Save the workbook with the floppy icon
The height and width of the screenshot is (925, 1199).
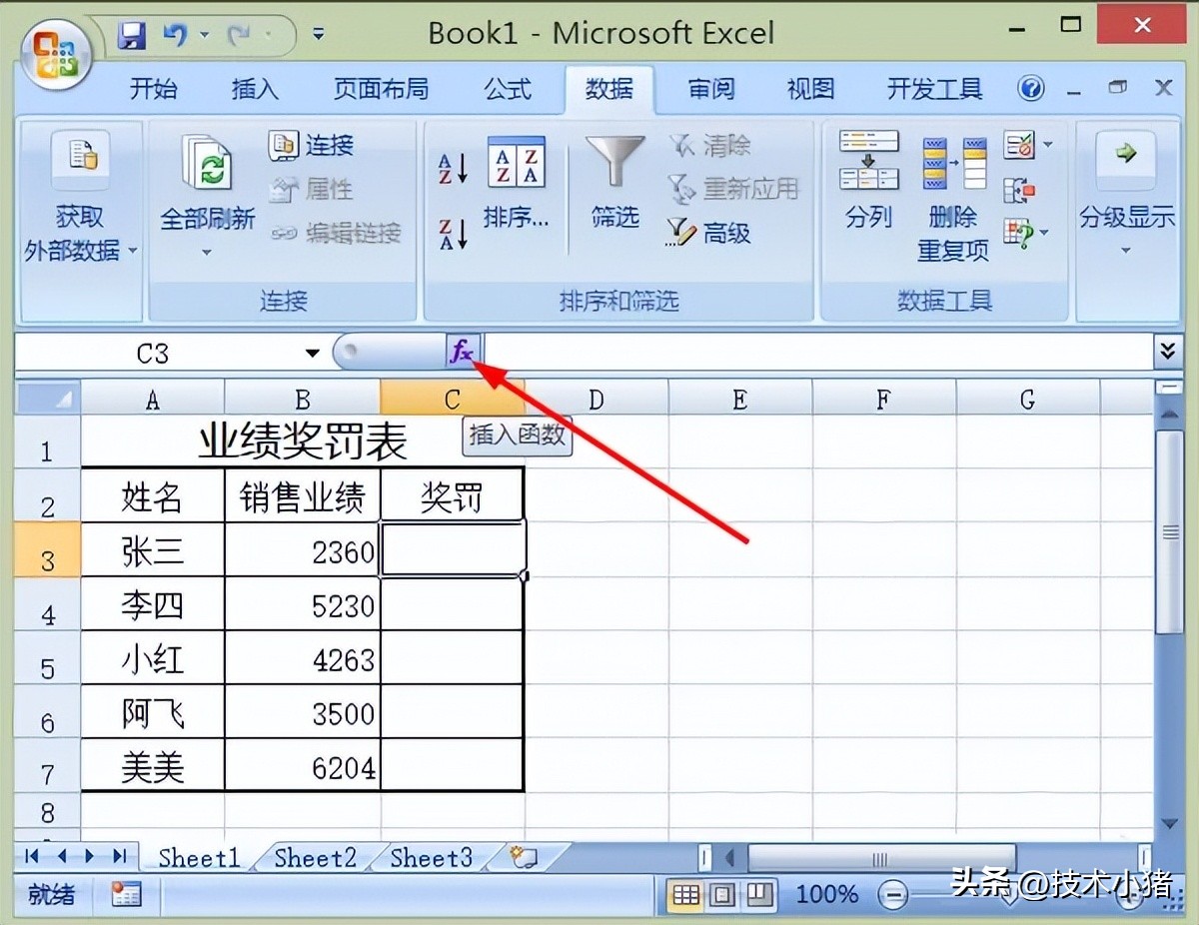132,35
